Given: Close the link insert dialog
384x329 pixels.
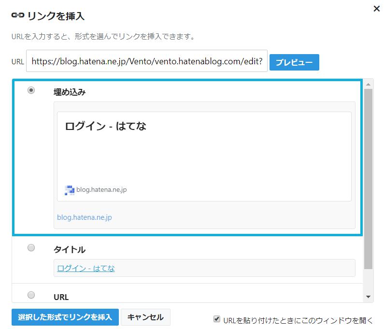Looking at the screenshot, I should click(376, 9).
